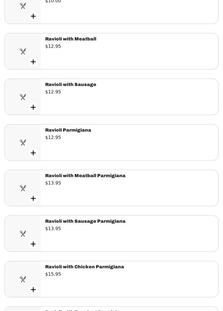The width and height of the screenshot is (223, 311).
Task: Click Ravioli Parmigiana utensils thumbnail
Action: tap(23, 142)
